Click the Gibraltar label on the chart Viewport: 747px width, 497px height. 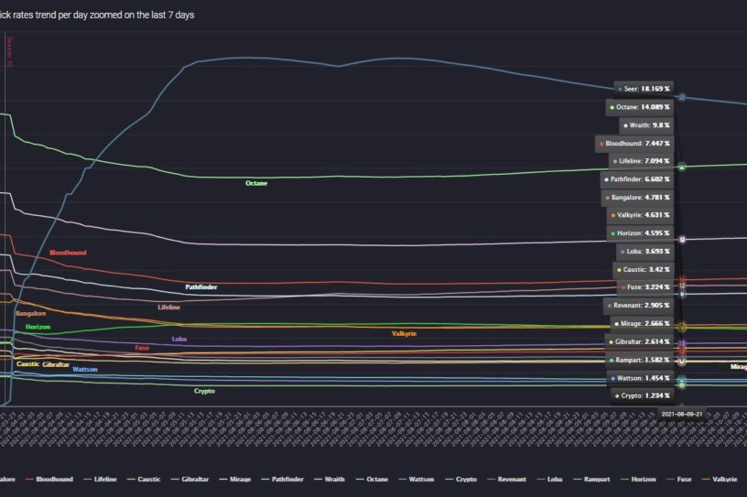point(56,364)
